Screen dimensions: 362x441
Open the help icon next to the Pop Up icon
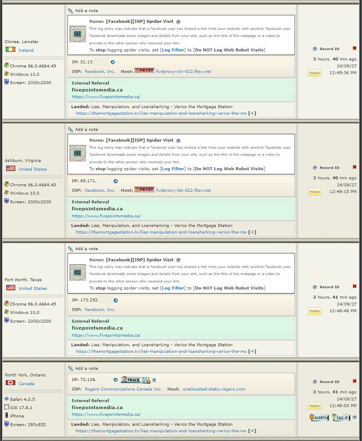click(x=154, y=380)
